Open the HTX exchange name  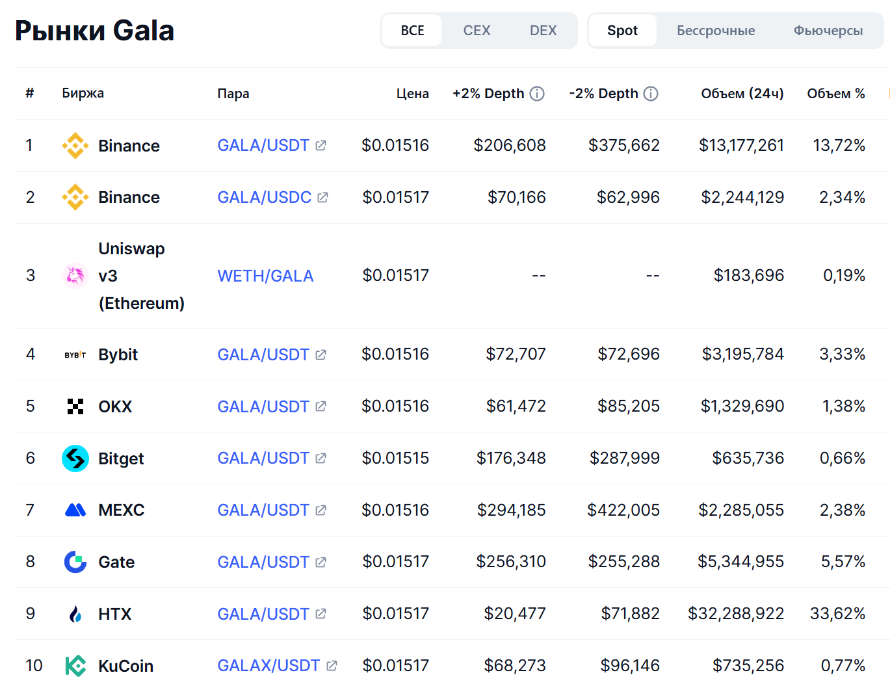pos(114,614)
